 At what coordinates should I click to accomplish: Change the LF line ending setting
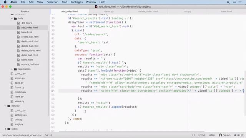194,135
